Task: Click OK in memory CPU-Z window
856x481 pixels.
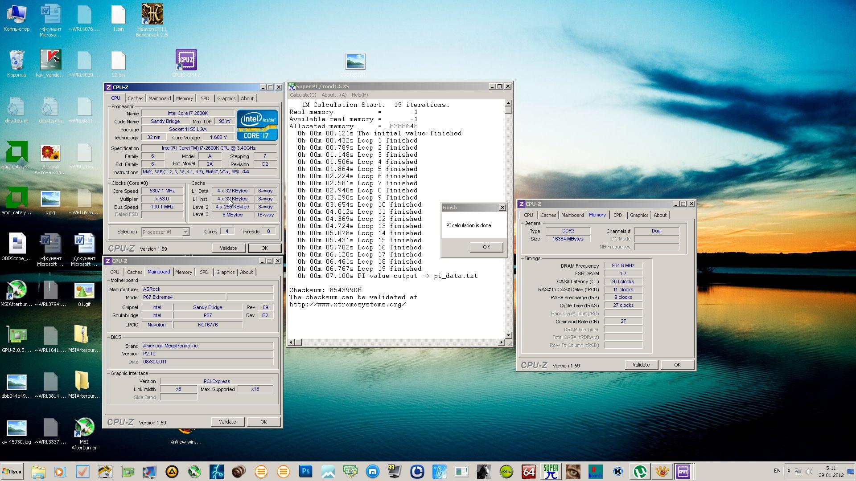Action: (x=677, y=365)
